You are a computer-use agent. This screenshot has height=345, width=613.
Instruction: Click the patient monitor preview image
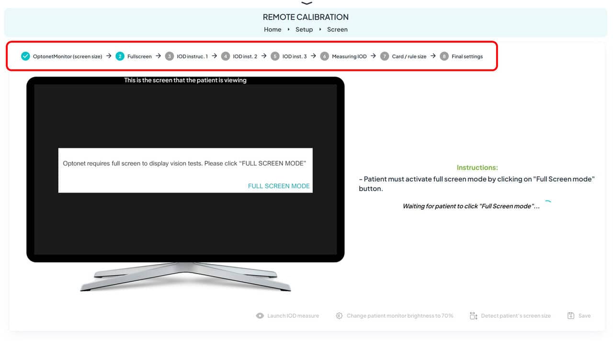pos(185,182)
